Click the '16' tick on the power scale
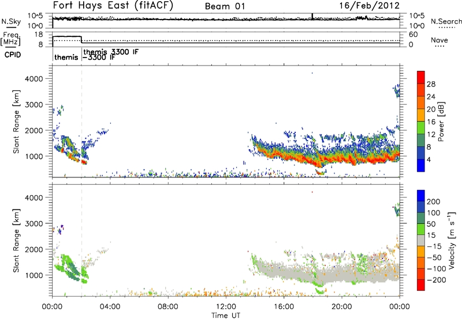462x319 pixels. click(x=431, y=122)
